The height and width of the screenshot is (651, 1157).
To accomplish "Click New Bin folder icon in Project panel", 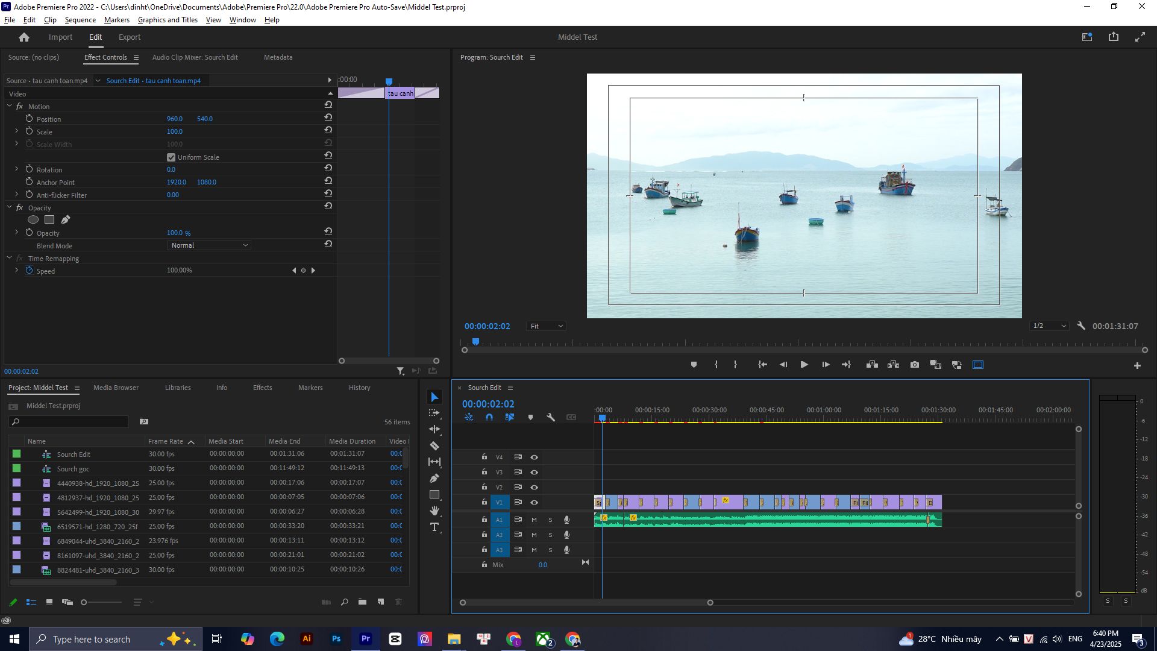I will click(x=362, y=602).
